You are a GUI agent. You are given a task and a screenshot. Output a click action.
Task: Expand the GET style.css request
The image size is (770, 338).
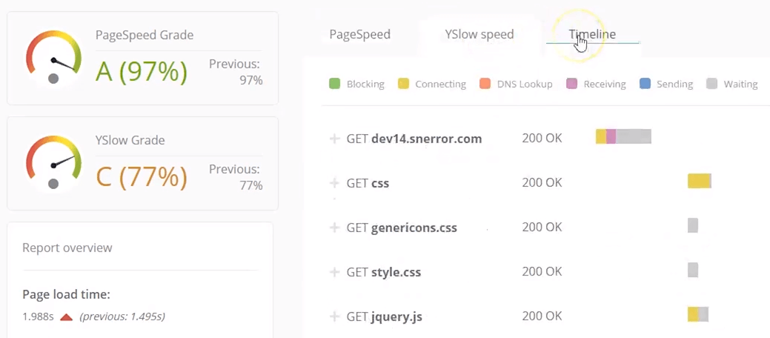click(334, 272)
